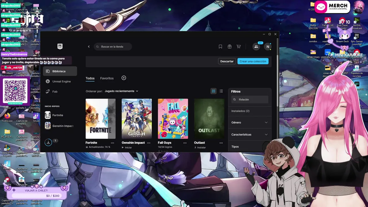
Task: Open the downloads icon in the sidebar
Action: coord(48,142)
